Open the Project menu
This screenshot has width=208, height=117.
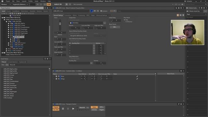(8, 1)
